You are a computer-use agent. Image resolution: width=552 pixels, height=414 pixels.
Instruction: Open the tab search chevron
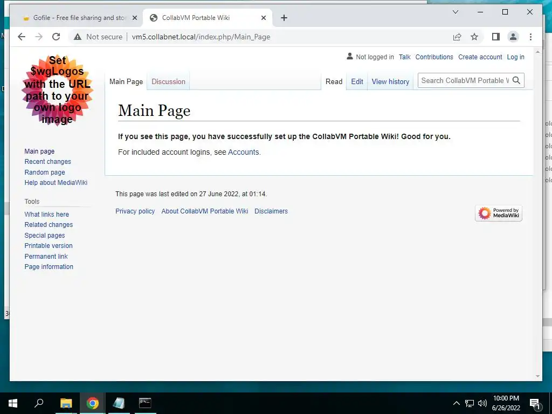[455, 12]
